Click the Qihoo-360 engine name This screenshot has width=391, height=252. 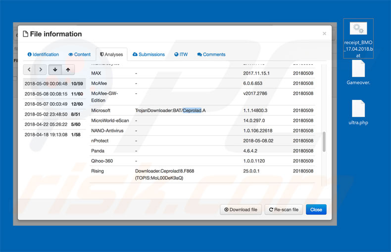(102, 161)
